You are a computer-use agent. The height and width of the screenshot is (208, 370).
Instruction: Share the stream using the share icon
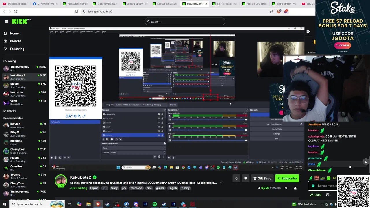pyautogui.click(x=286, y=188)
